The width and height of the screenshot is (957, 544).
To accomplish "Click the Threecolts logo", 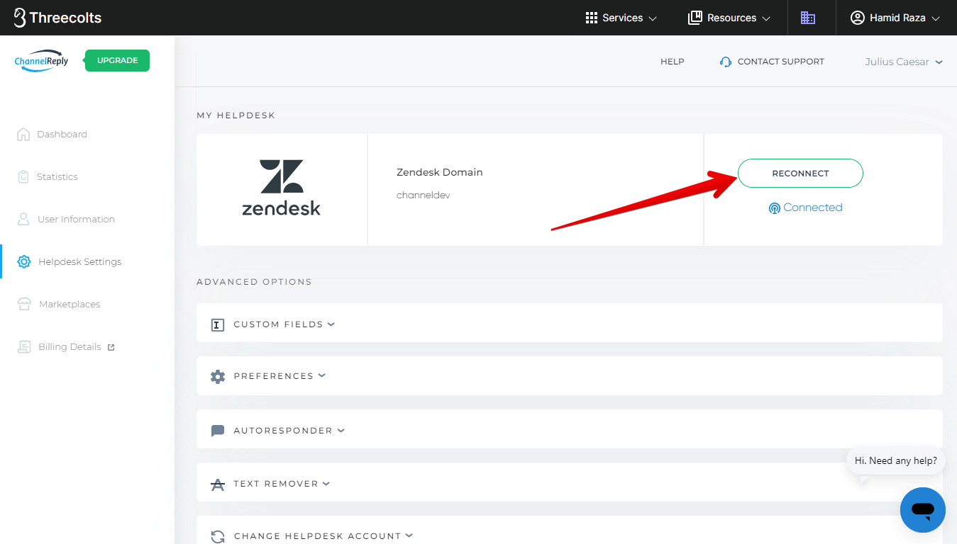I will (57, 18).
